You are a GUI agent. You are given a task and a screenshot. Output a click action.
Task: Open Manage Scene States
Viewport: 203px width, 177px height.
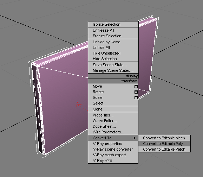point(113,70)
